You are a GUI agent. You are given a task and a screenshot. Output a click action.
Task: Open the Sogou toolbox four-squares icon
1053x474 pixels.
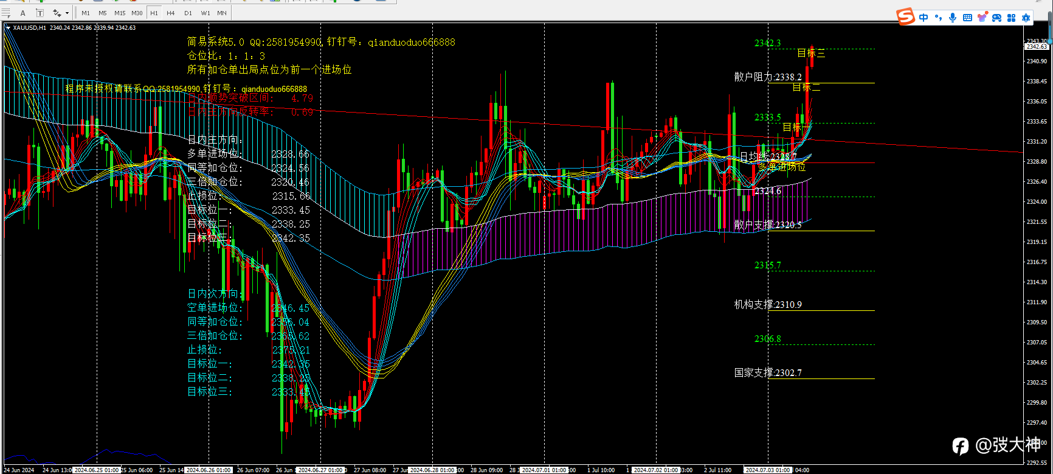click(1012, 18)
